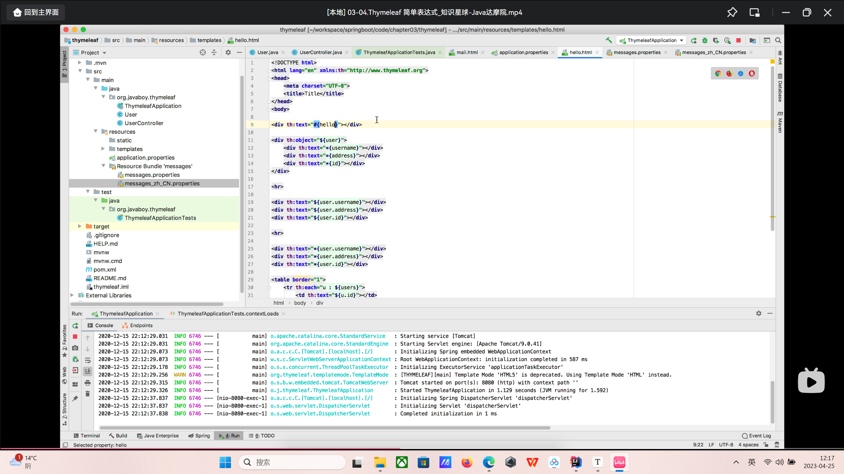Open page in Safari browser icon

pyautogui.click(x=740, y=73)
